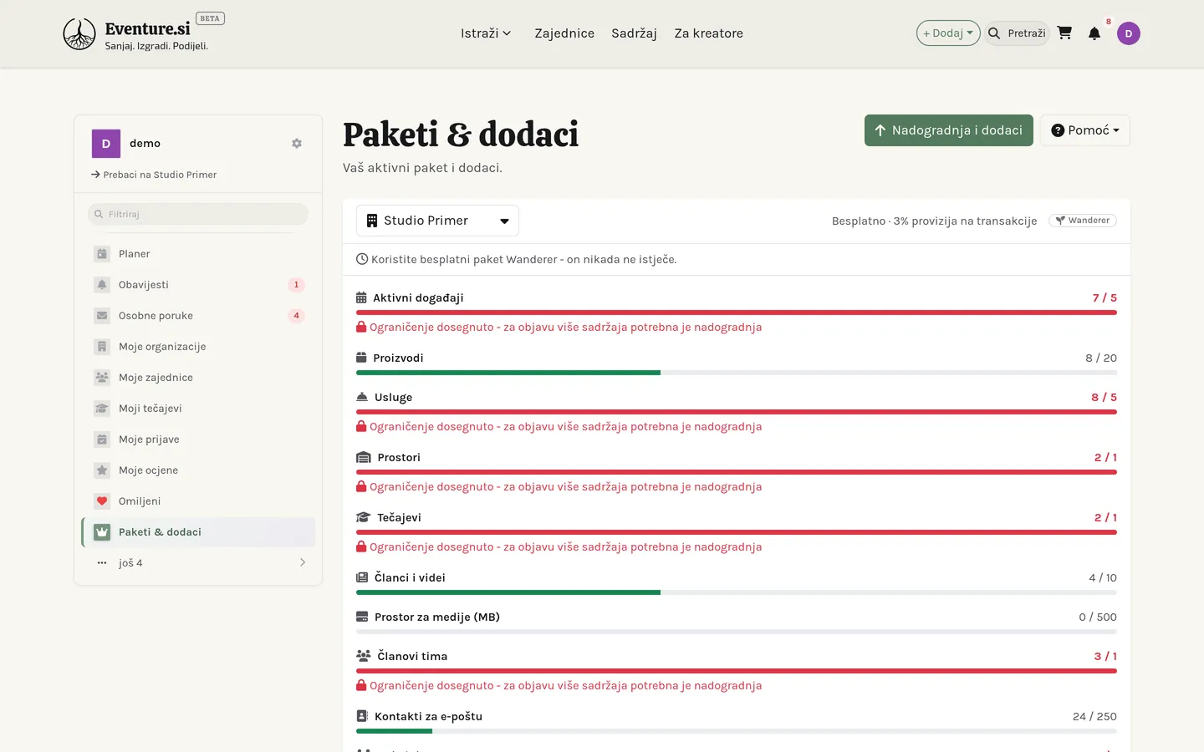Click the Aktivni događaji calendar icon
Viewport: 1204px width, 752px height.
361,297
